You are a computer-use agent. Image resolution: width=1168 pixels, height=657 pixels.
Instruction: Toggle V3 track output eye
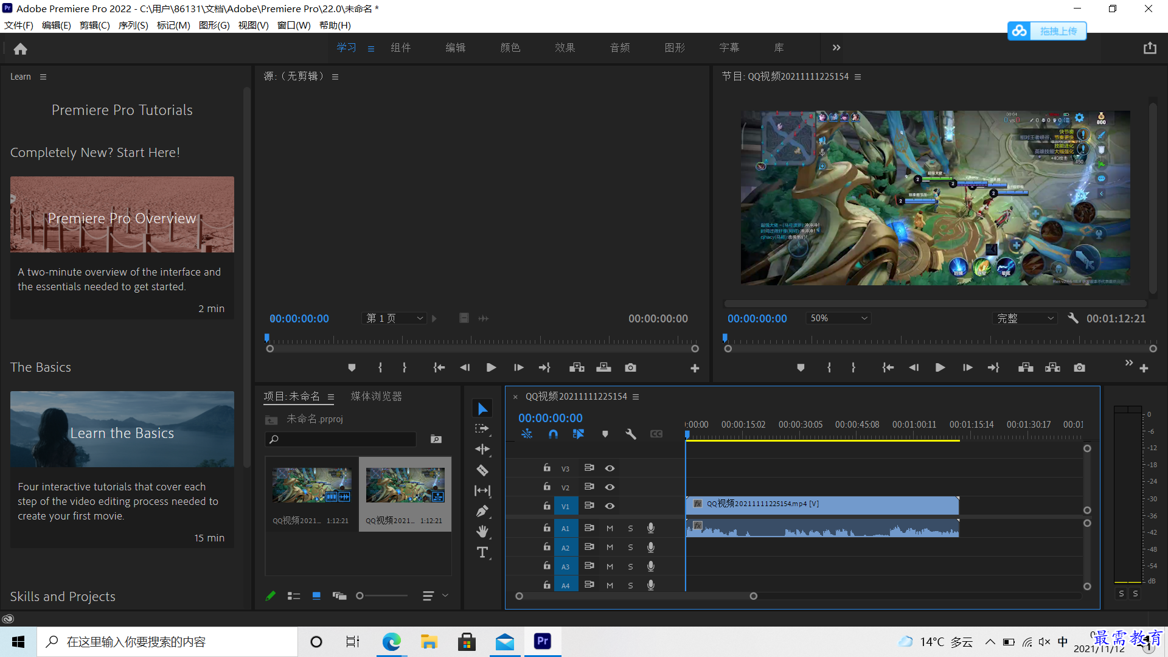[x=610, y=468]
